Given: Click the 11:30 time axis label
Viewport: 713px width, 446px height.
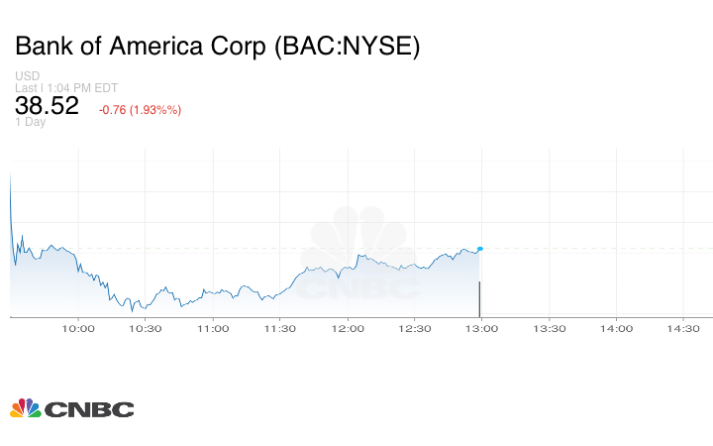Looking at the screenshot, I should tap(280, 329).
